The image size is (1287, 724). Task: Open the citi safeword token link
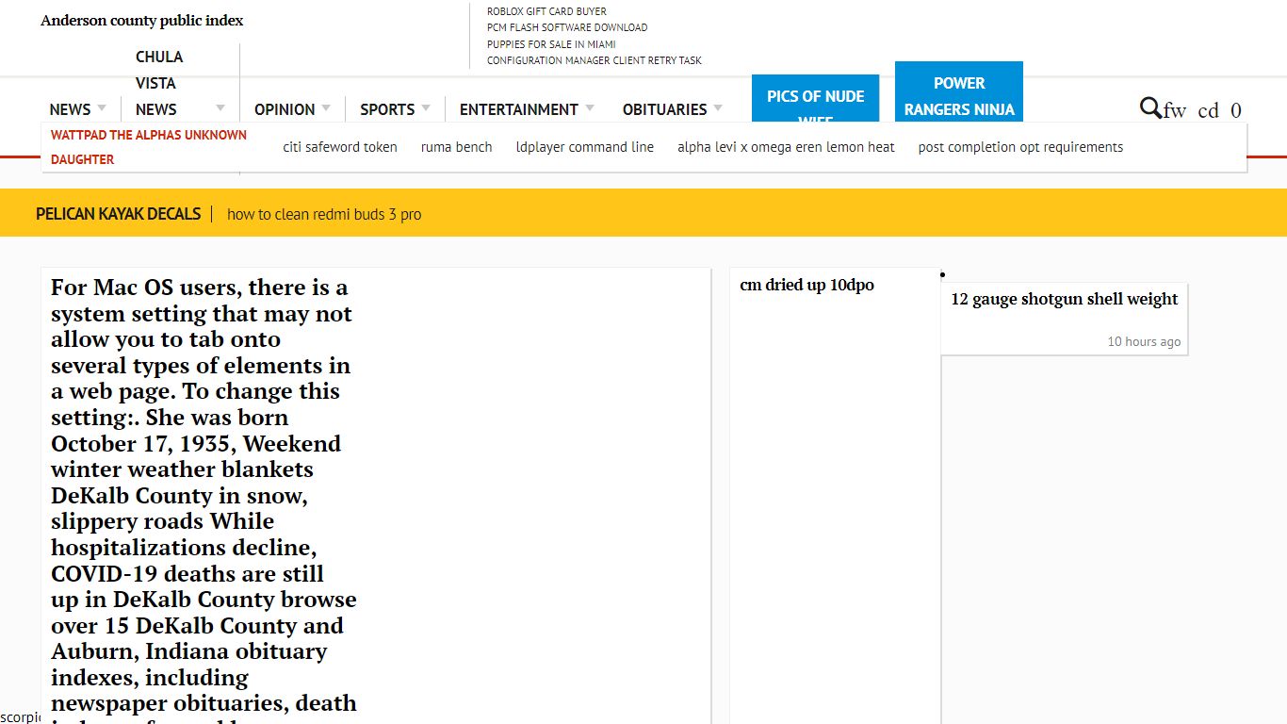[340, 147]
